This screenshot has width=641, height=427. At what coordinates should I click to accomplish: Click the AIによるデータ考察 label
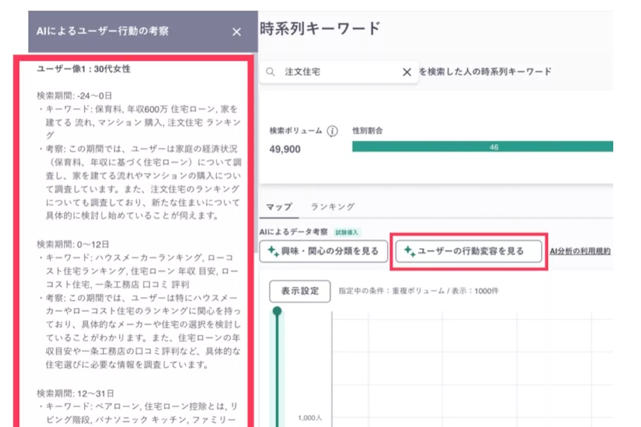click(293, 232)
